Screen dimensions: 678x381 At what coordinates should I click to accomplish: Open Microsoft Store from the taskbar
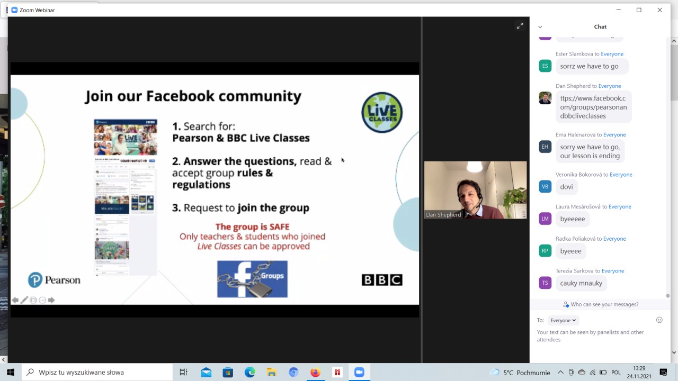click(228, 373)
